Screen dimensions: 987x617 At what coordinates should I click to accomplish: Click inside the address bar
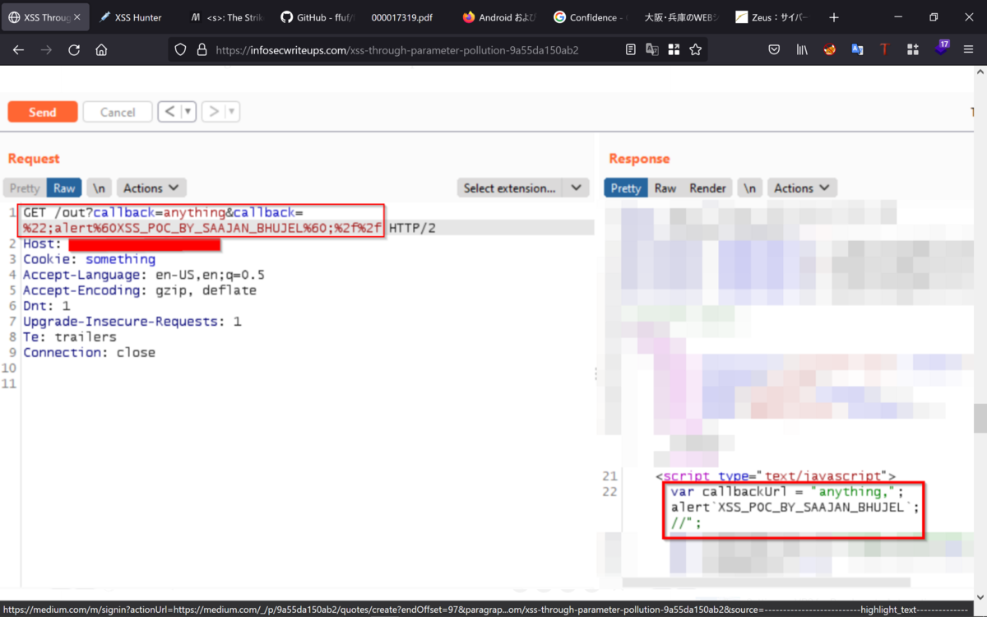411,49
